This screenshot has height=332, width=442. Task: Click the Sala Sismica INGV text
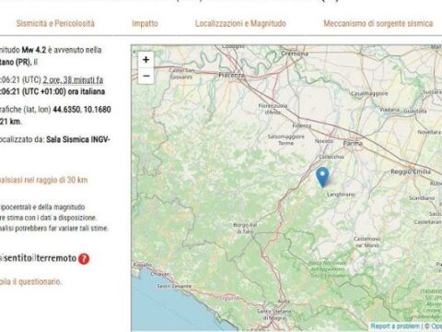pyautogui.click(x=78, y=139)
